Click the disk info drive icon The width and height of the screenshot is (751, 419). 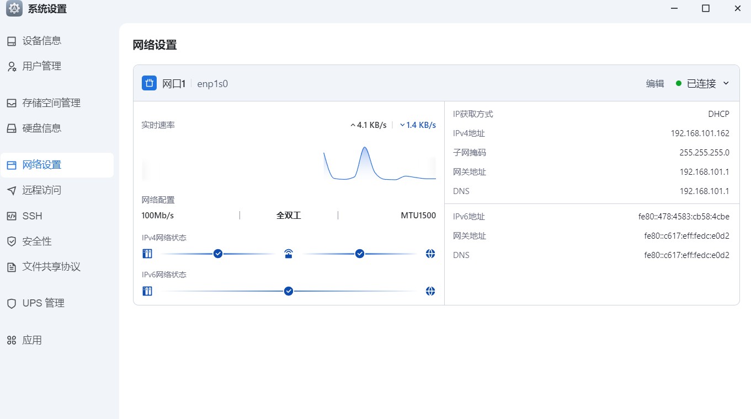12,128
